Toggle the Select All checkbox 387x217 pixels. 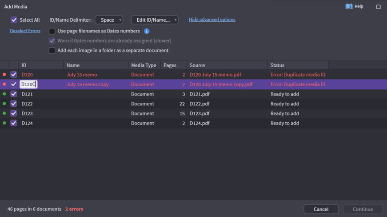[x=14, y=20]
